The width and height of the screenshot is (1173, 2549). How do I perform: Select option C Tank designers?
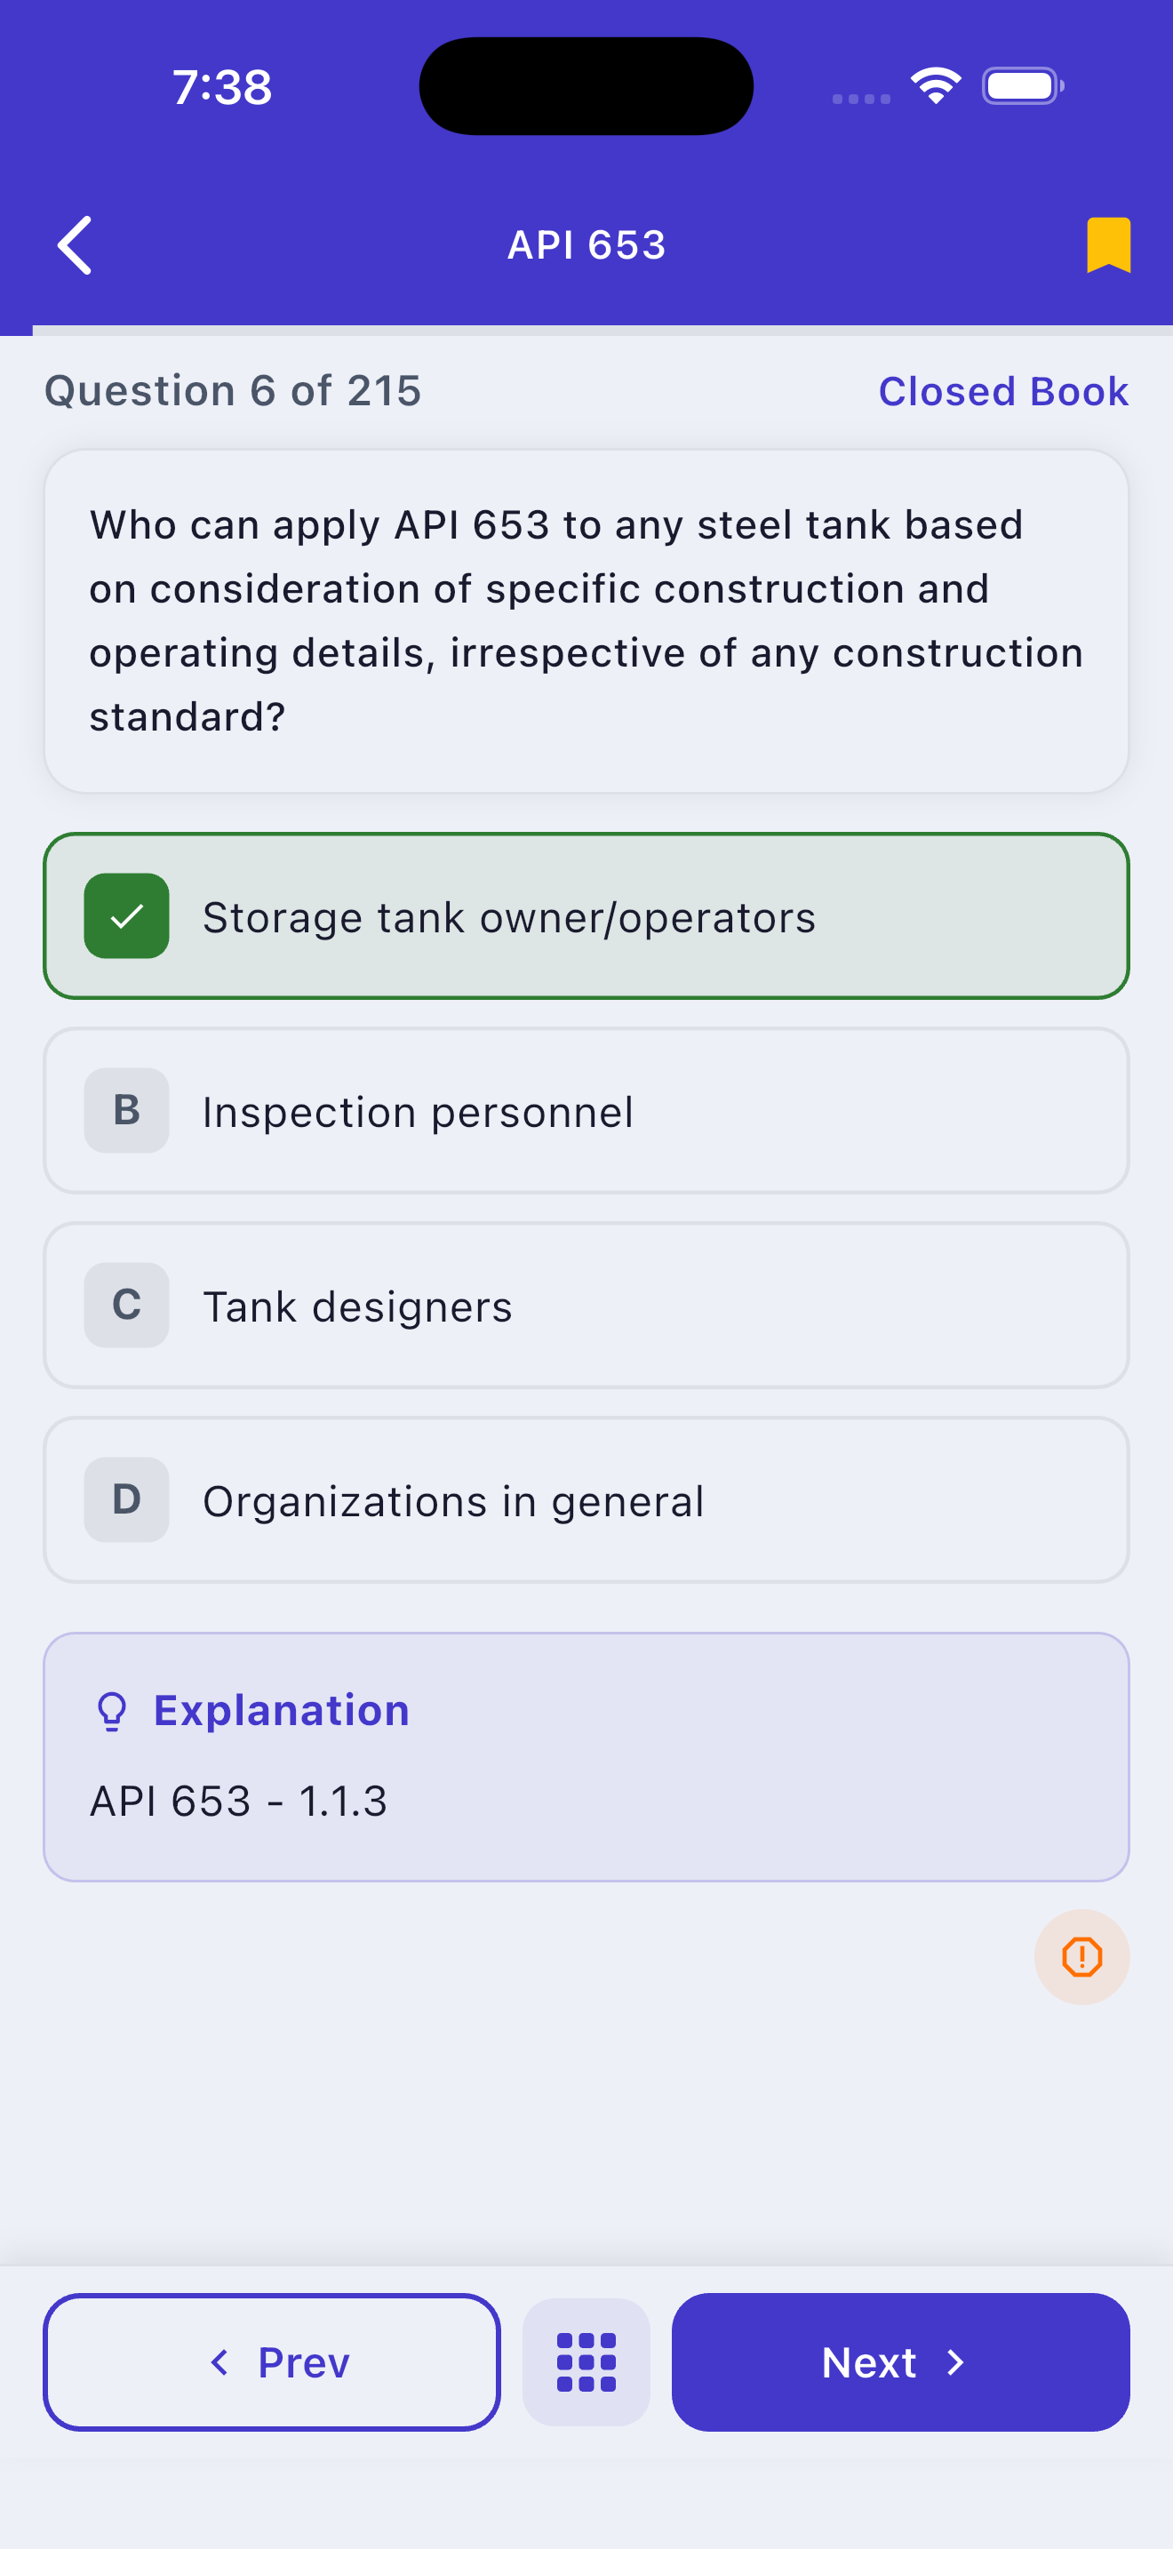point(586,1306)
